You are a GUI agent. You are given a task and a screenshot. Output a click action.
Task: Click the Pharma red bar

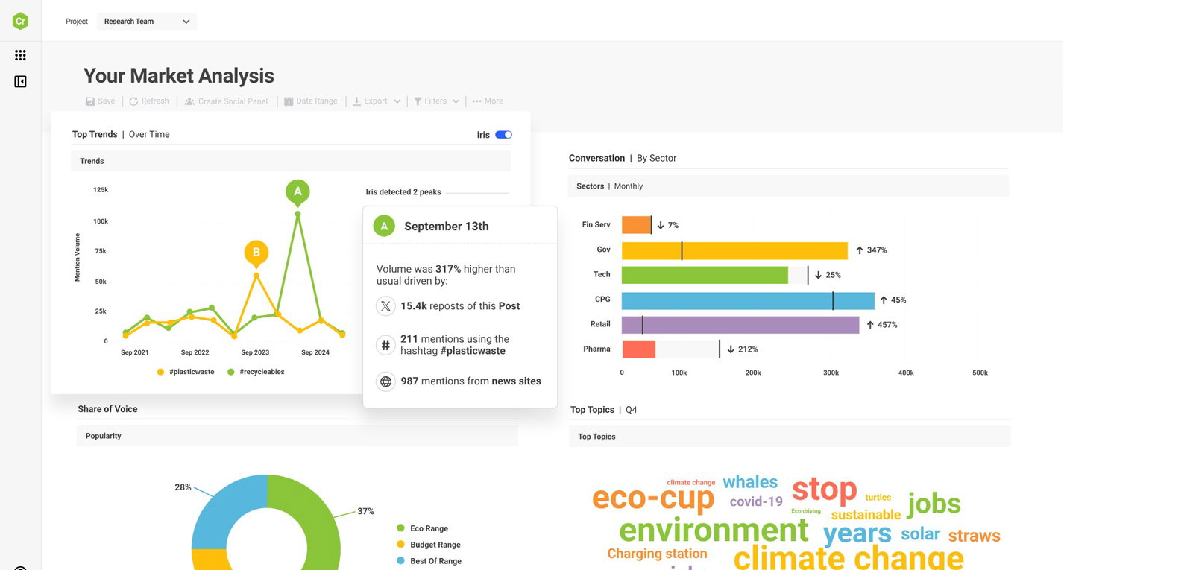[638, 349]
